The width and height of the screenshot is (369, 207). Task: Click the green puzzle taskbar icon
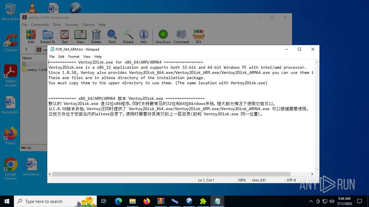[x=203, y=201]
